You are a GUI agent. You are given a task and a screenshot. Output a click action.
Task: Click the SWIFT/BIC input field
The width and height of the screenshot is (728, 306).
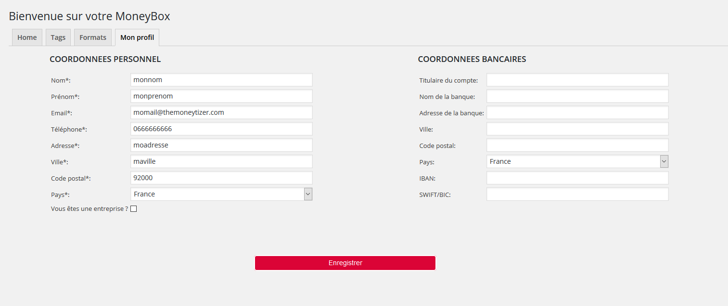577,194
